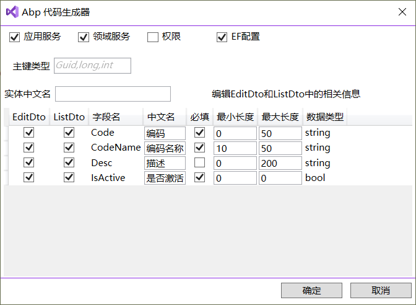Image resolution: width=416 pixels, height=305 pixels.
Task: Uncheck the 应用服务 checkbox
Action: (14, 37)
